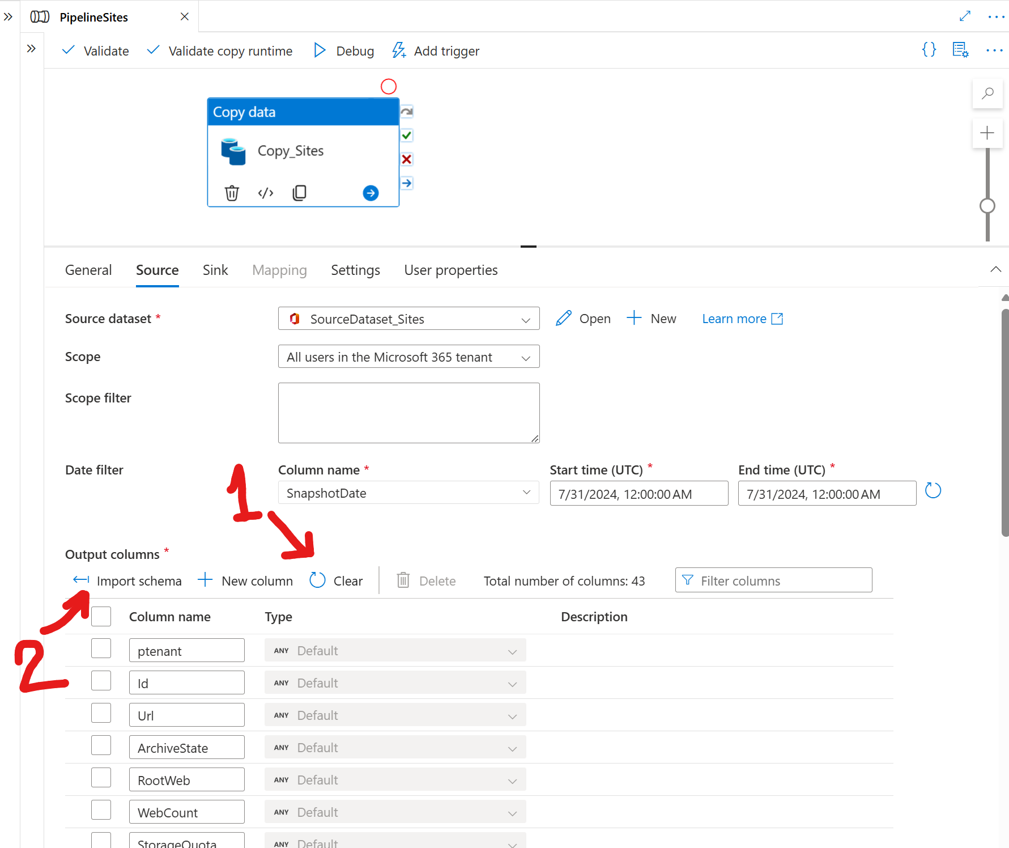Open pipeline properties icon in toolbar
Image resolution: width=1009 pixels, height=848 pixels.
click(960, 50)
